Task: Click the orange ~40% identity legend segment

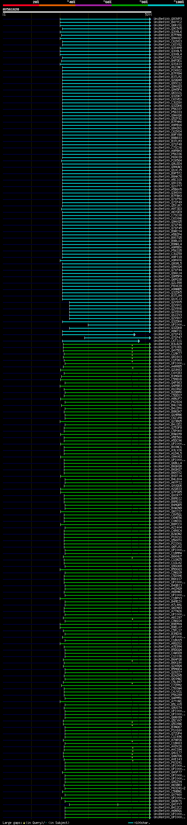Action: click(57, 6)
